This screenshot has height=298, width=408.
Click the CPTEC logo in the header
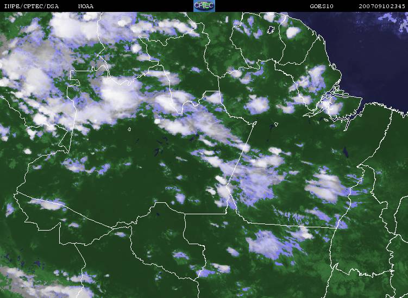tap(204, 6)
